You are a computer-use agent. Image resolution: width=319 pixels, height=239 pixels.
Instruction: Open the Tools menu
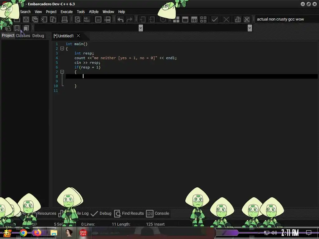[81, 12]
